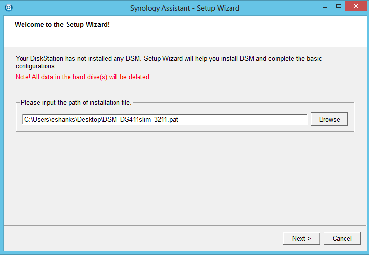Cancel the Setup Wizard
Image resolution: width=369 pixels, height=255 pixels.
342,238
